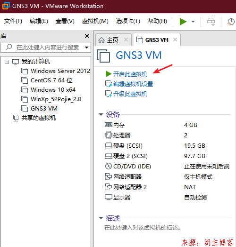The width and height of the screenshot is (236, 247).
Task: Click 编辑虚拟机设置 link
Action: coord(133,84)
